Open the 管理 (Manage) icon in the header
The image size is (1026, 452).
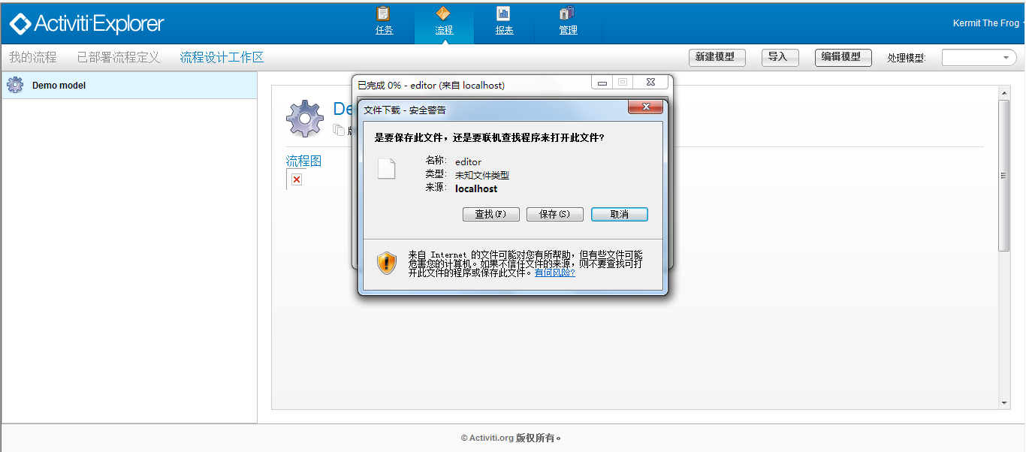(x=568, y=21)
